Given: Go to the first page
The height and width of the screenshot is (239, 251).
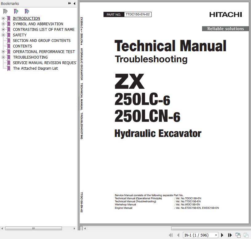Looking at the screenshot, I should 171,235.
